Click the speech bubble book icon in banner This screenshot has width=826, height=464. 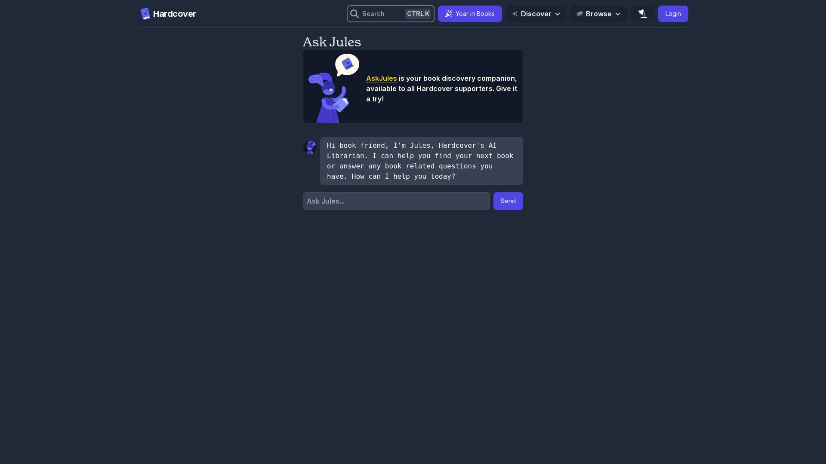(x=347, y=64)
